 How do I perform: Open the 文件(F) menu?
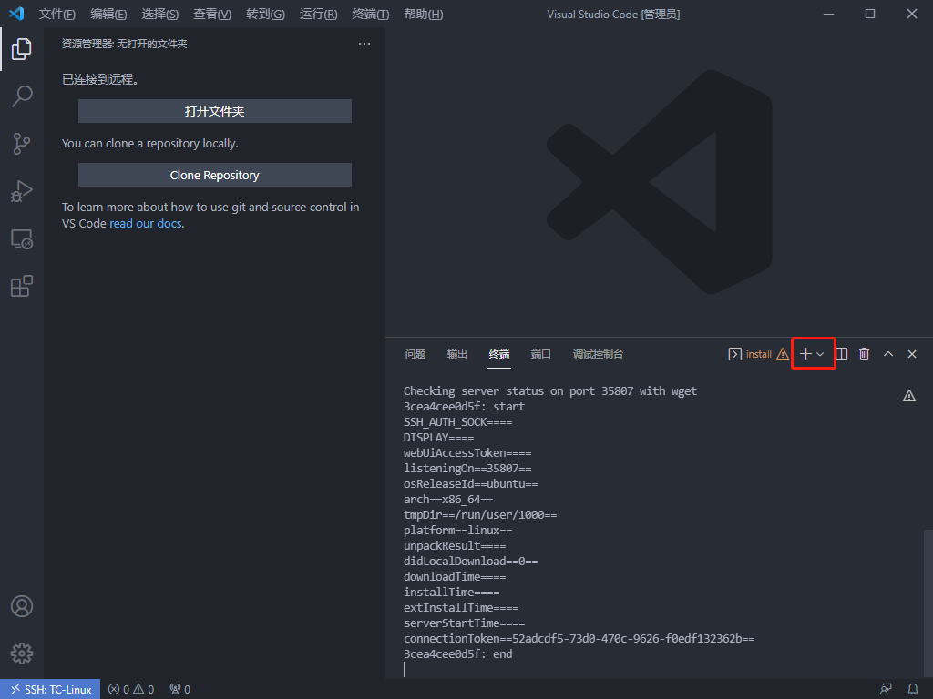tap(57, 14)
